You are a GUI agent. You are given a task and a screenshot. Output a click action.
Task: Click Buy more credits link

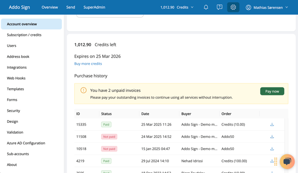[x=88, y=64]
